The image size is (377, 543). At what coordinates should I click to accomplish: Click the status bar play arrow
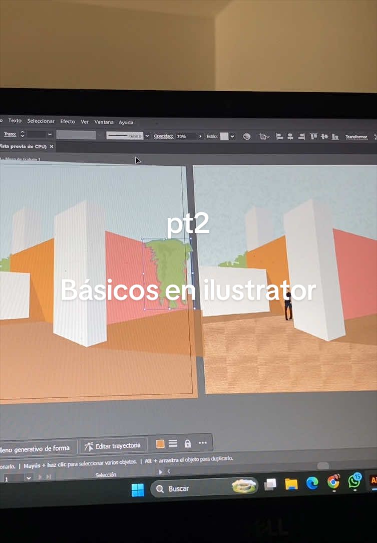[x=160, y=472]
